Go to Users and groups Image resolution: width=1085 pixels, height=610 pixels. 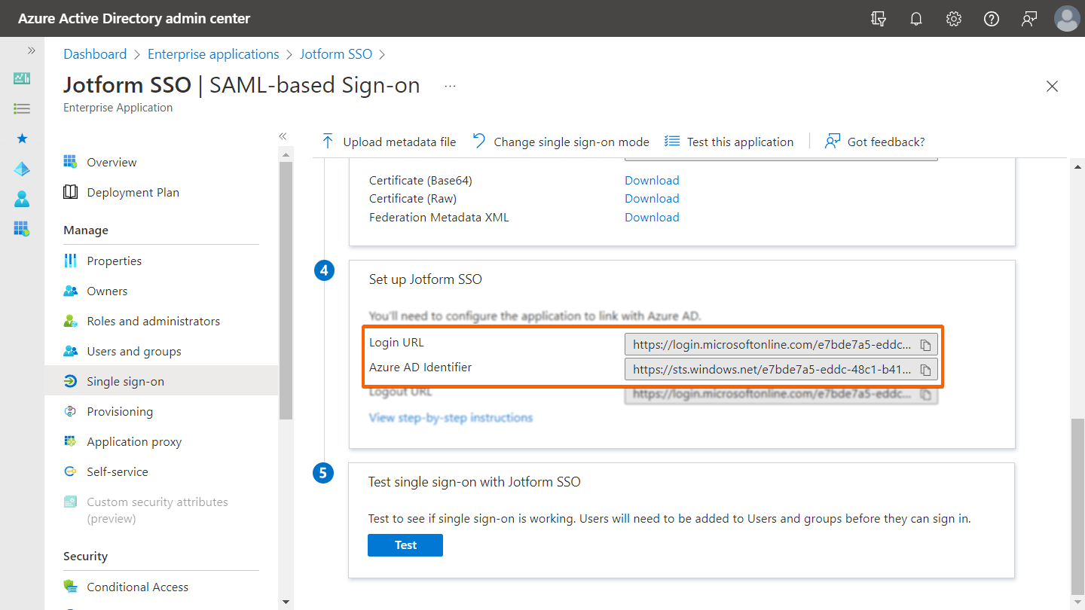click(134, 352)
